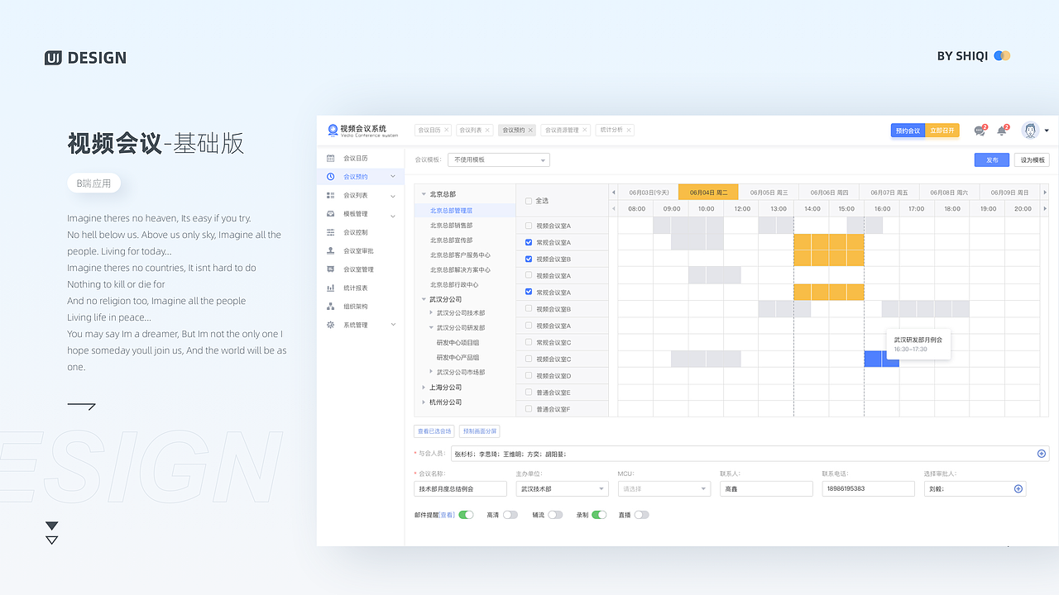Open the chat messages icon with badge

pos(980,131)
